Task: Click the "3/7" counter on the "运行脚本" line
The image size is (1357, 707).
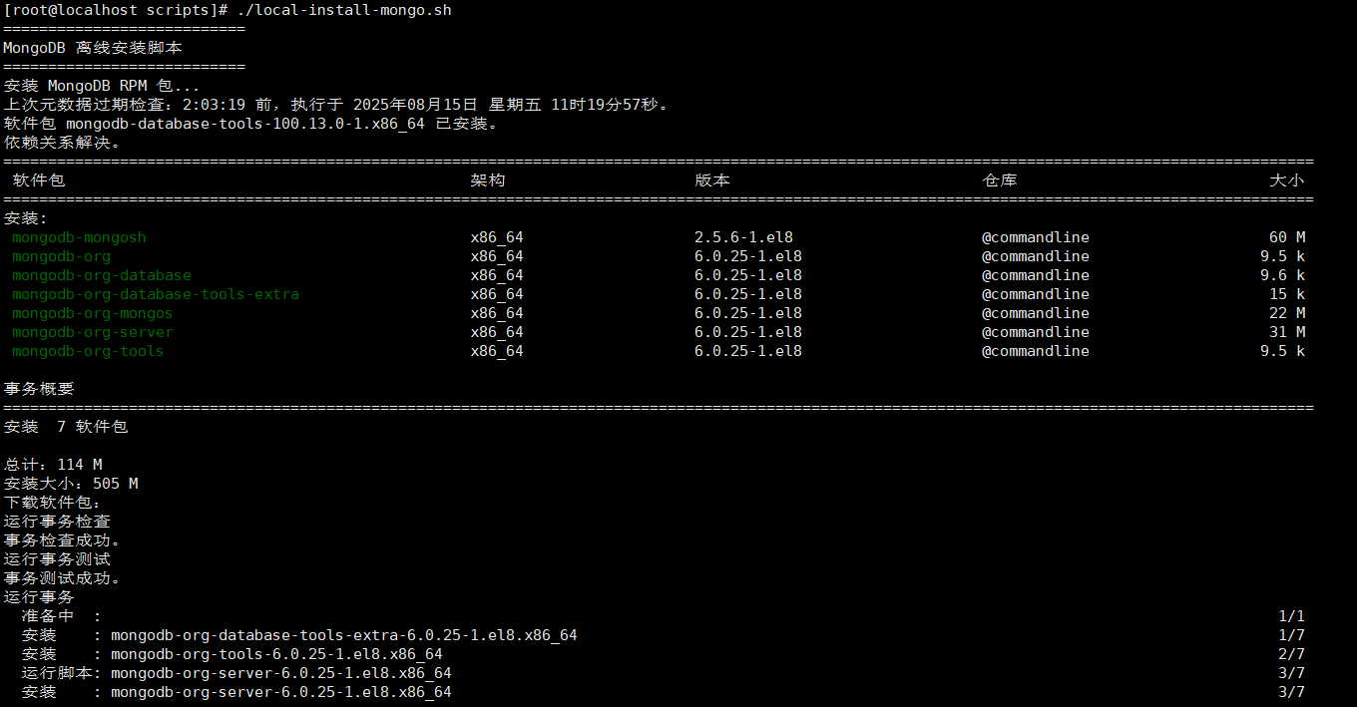Action: point(1291,673)
